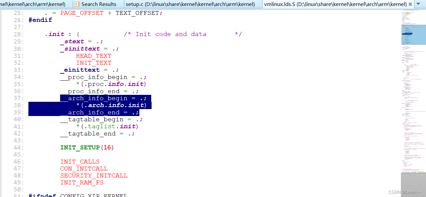Click the gray scrollbar thumb at bottom right
Image resolution: width=426 pixels, height=197 pixels.
click(413, 184)
